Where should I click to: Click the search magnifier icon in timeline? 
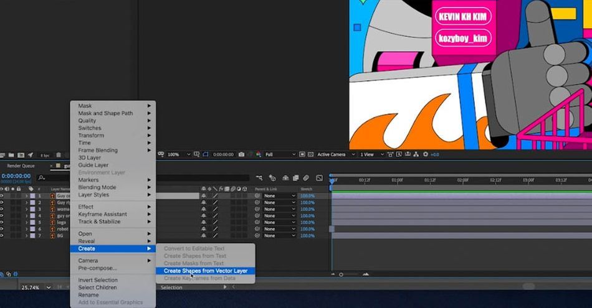tap(42, 177)
